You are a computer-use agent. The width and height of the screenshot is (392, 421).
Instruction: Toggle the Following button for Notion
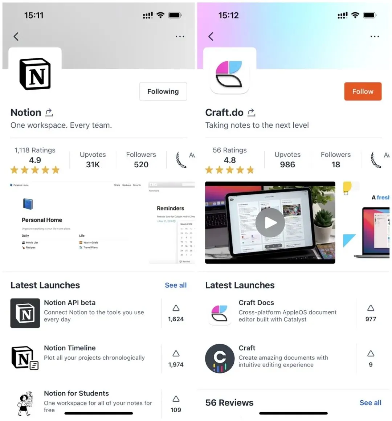[x=163, y=91]
